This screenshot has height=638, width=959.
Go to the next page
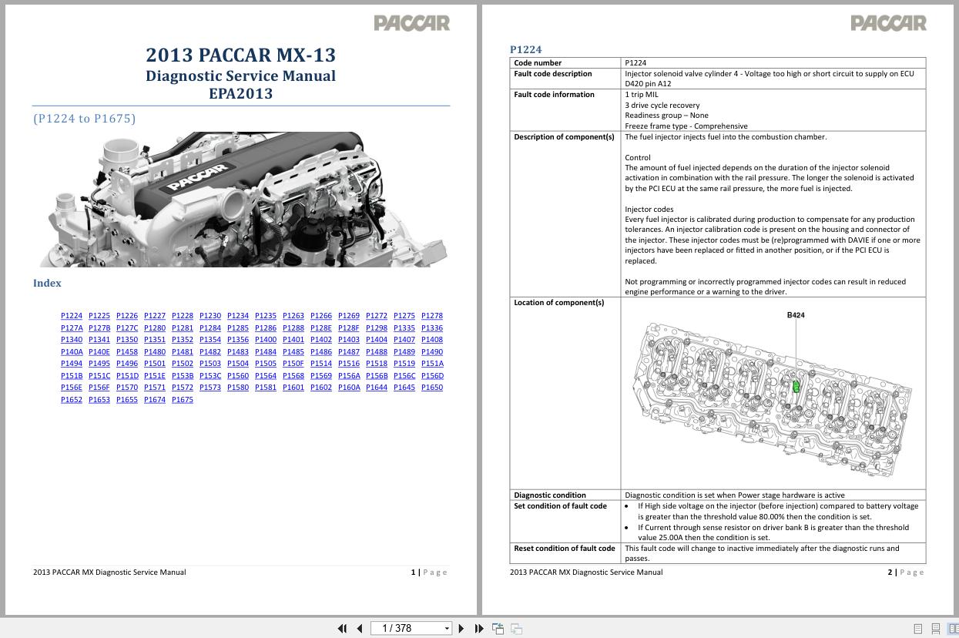[x=461, y=629]
